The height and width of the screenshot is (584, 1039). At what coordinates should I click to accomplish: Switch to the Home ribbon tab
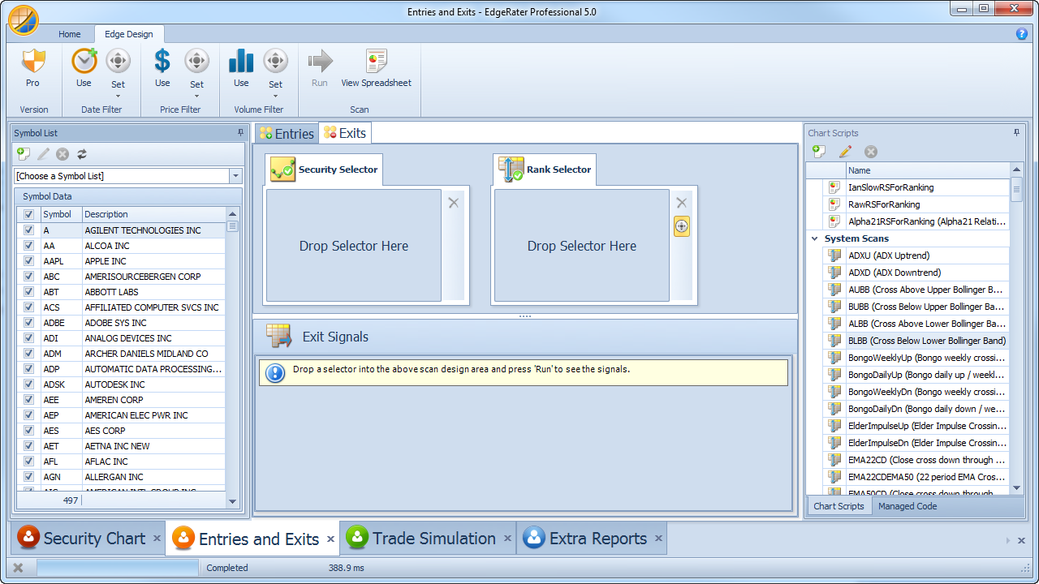tap(70, 34)
